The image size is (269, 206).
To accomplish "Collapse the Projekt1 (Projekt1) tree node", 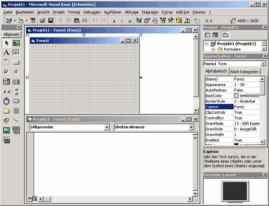I will (x=207, y=44).
